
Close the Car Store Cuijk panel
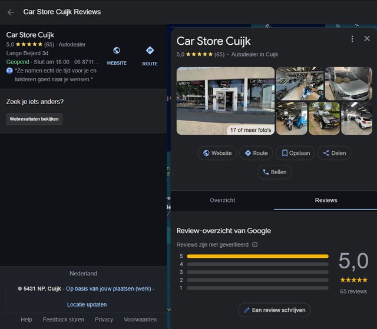(x=367, y=39)
